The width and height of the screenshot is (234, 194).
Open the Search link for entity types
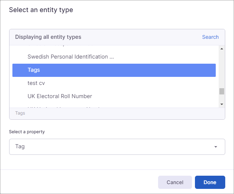210,37
